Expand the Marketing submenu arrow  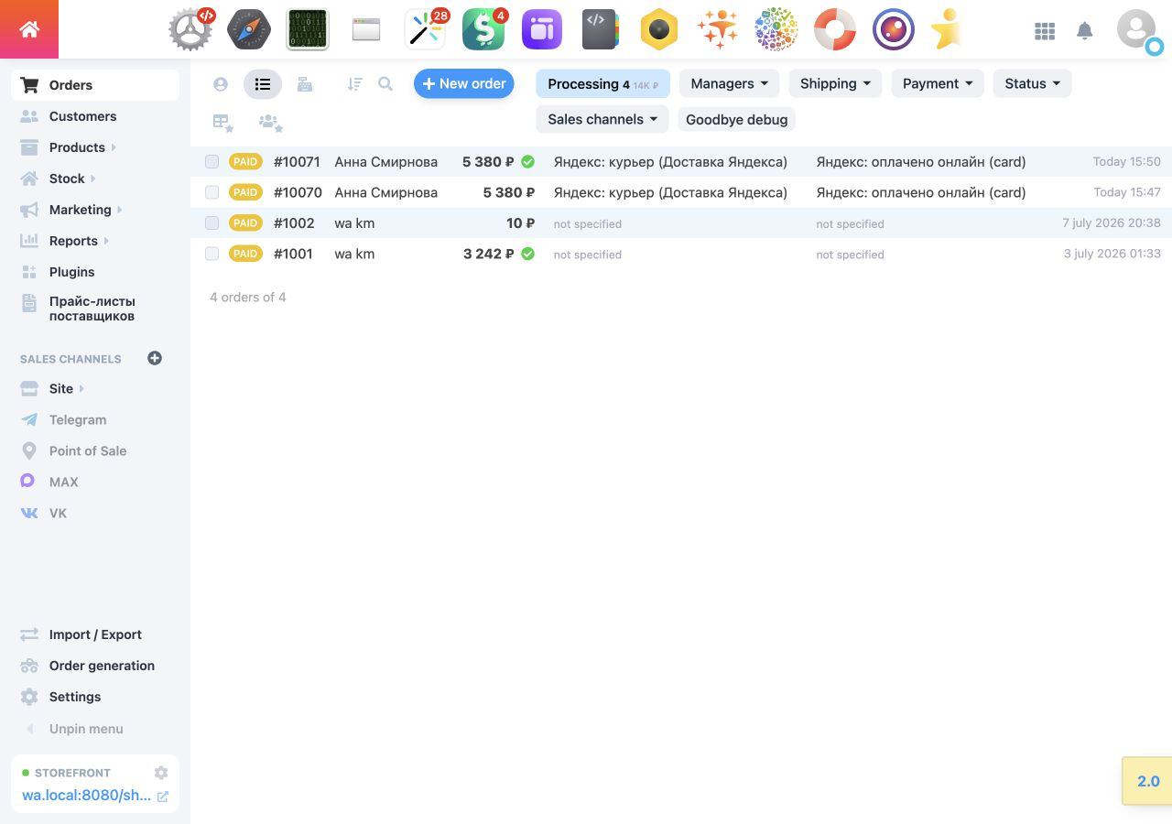pyautogui.click(x=120, y=210)
